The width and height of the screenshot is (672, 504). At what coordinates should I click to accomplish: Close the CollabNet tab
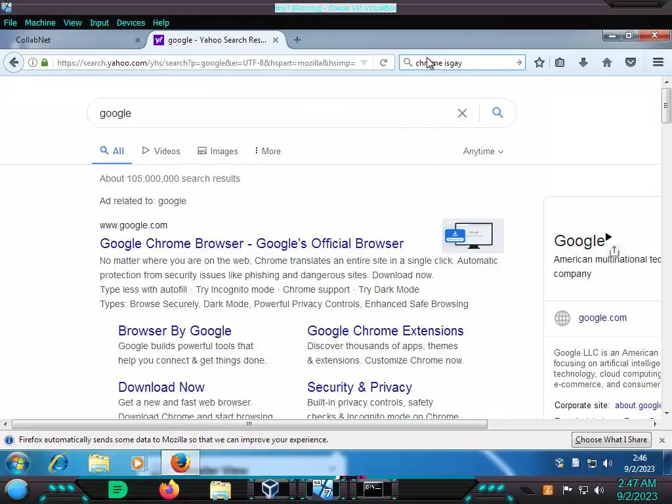138,40
